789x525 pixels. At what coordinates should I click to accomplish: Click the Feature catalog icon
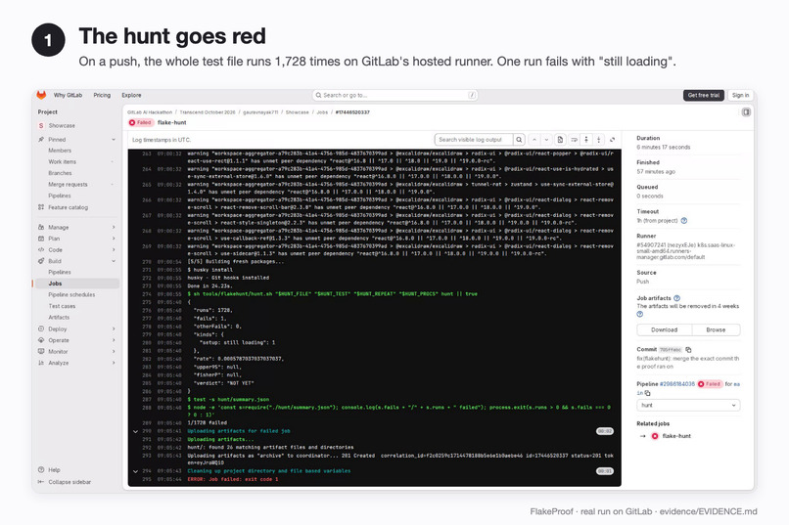point(41,207)
